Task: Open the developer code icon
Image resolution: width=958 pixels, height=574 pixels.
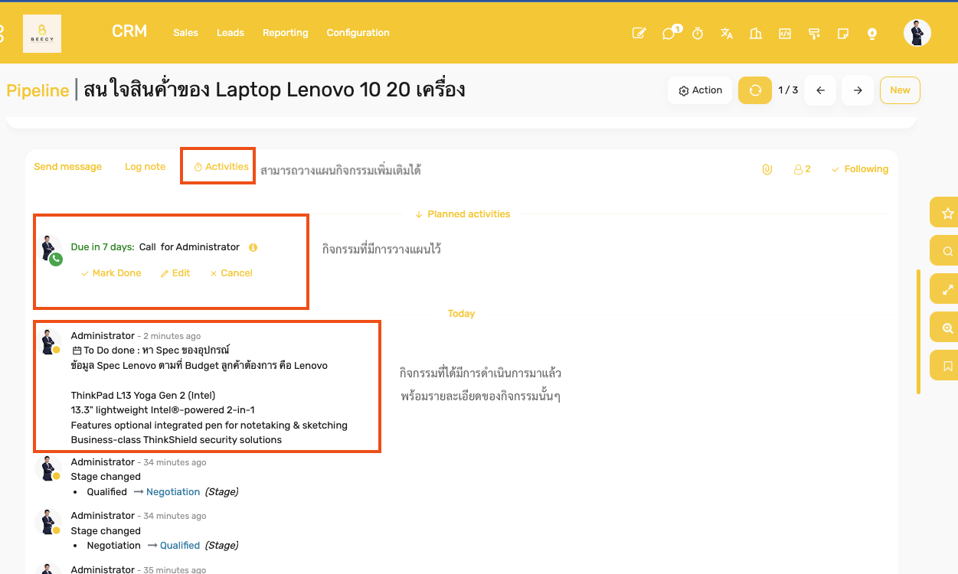Action: coord(785,33)
